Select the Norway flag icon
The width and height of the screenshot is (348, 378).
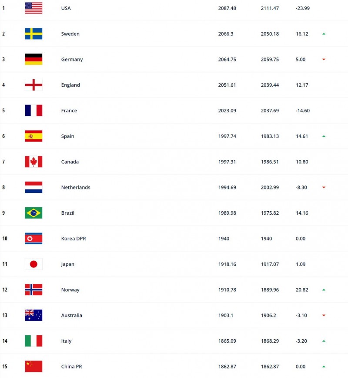pyautogui.click(x=33, y=290)
